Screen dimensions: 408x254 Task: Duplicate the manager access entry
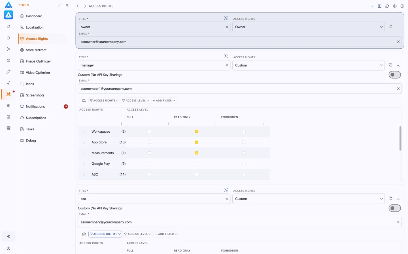click(390, 65)
